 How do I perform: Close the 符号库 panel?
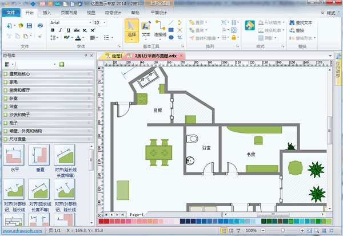tap(91, 56)
